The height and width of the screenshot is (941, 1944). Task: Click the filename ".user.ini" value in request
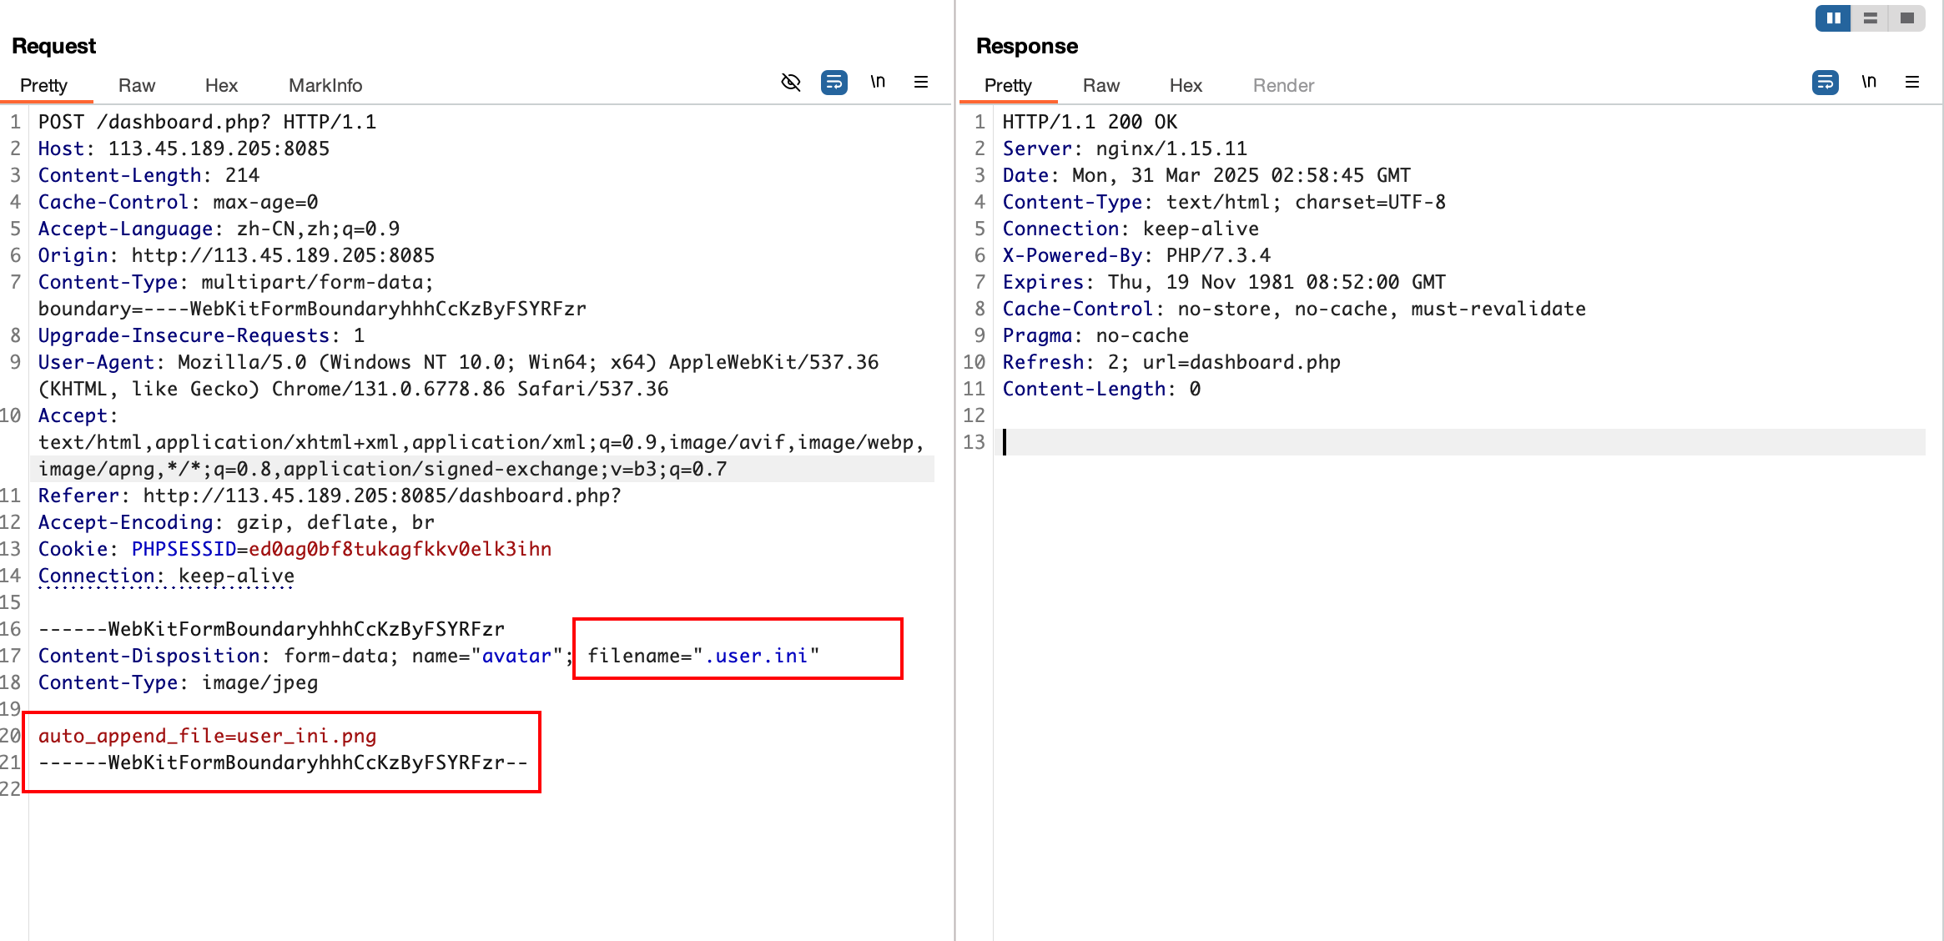pyautogui.click(x=757, y=656)
